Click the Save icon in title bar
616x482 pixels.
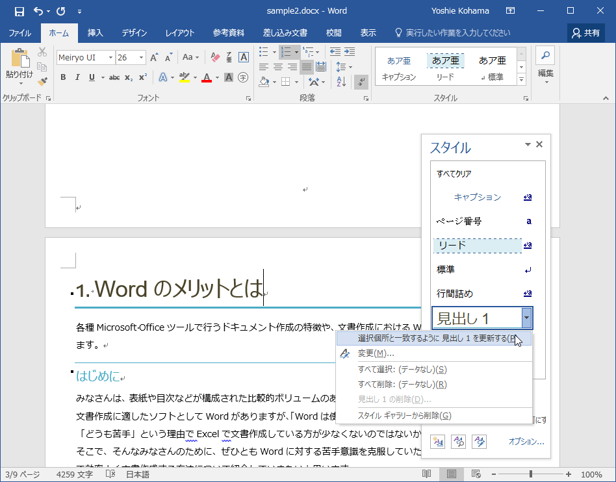19,11
